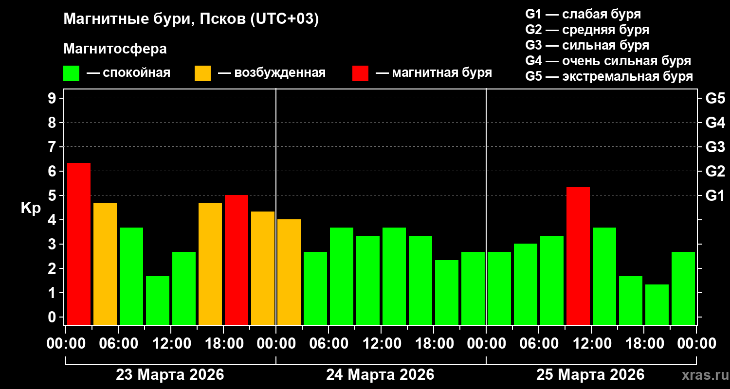Click the last green bar before 00:00 on 25 Марта

pyautogui.click(x=683, y=288)
